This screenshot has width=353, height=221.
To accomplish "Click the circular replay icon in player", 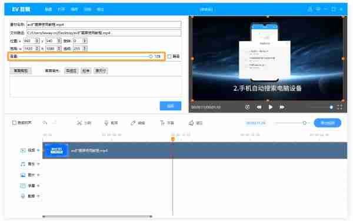I will (247, 107).
